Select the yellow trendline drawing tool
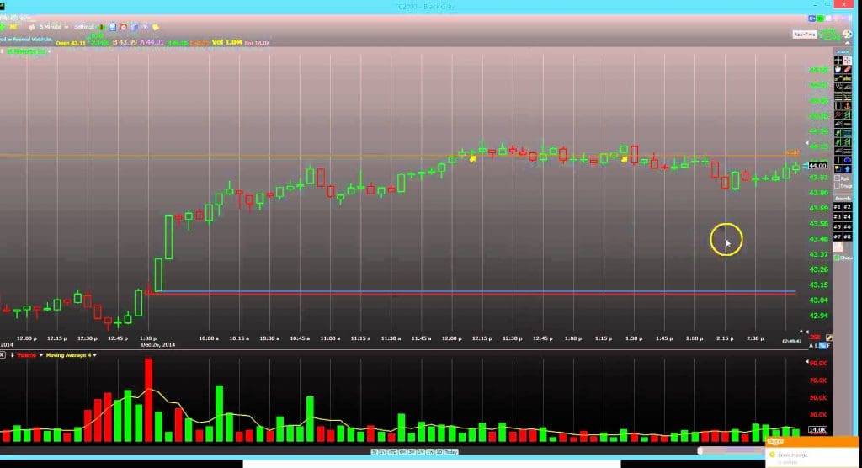The width and height of the screenshot is (862, 468). pyautogui.click(x=838, y=77)
